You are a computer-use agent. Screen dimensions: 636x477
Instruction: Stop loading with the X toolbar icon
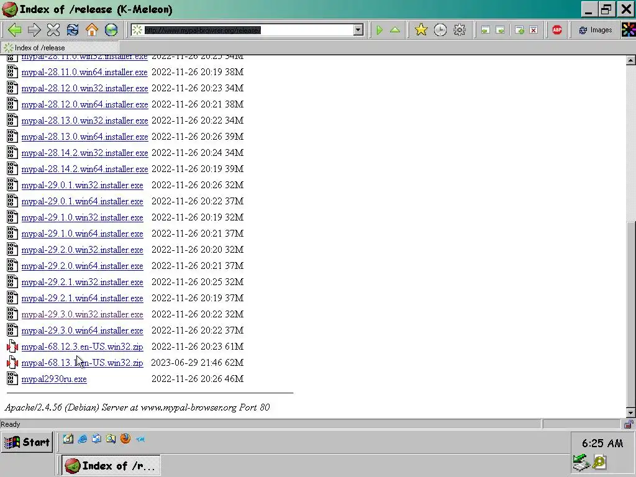[x=53, y=30]
